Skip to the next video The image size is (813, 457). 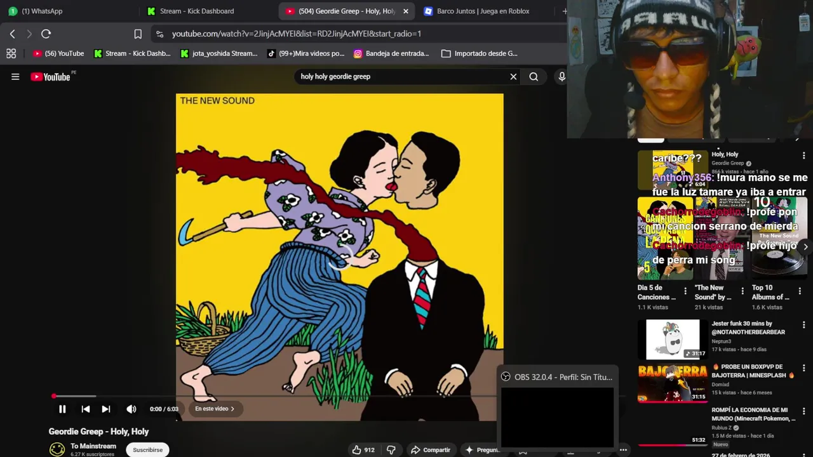106,409
